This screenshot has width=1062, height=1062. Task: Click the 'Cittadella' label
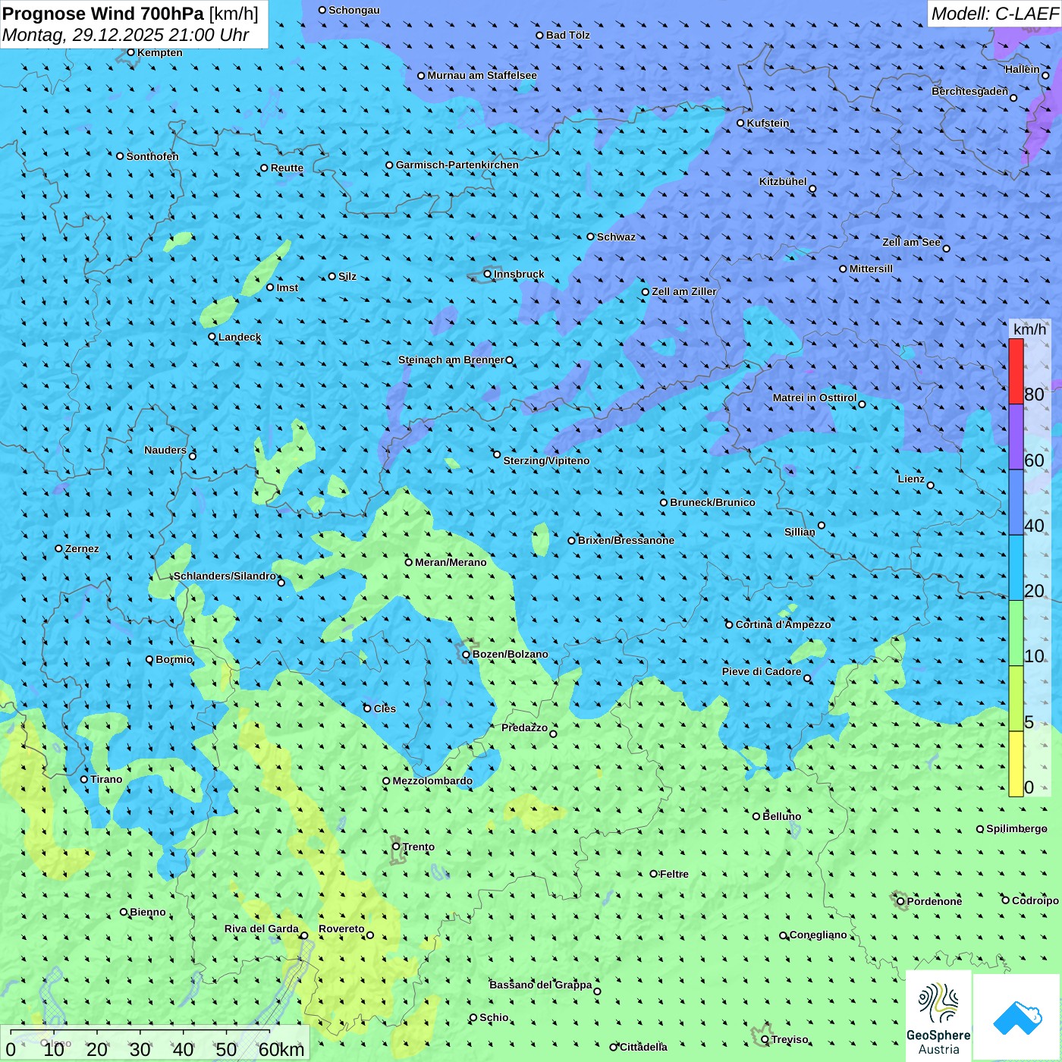click(644, 1047)
